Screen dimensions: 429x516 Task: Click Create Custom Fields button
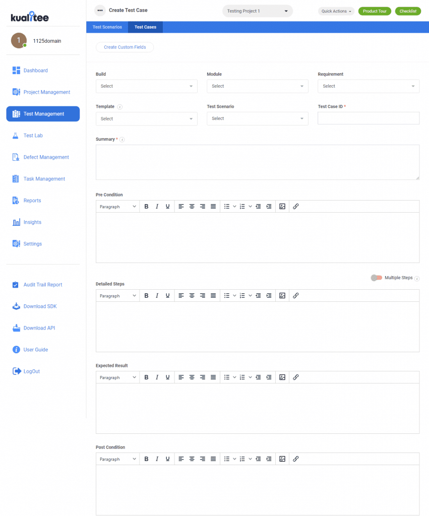[x=125, y=47]
